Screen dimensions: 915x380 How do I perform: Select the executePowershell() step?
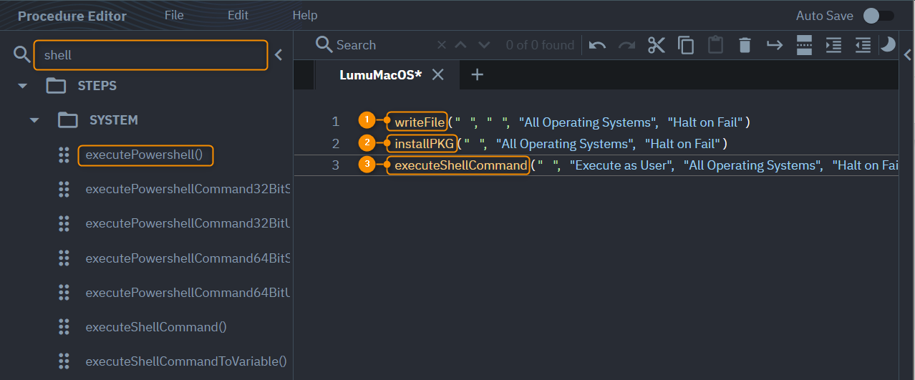[145, 155]
